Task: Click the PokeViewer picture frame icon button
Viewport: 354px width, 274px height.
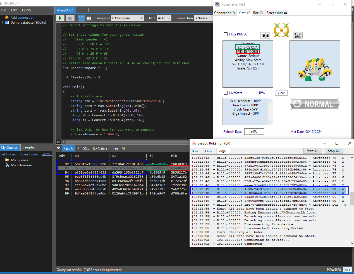Action: point(298,35)
